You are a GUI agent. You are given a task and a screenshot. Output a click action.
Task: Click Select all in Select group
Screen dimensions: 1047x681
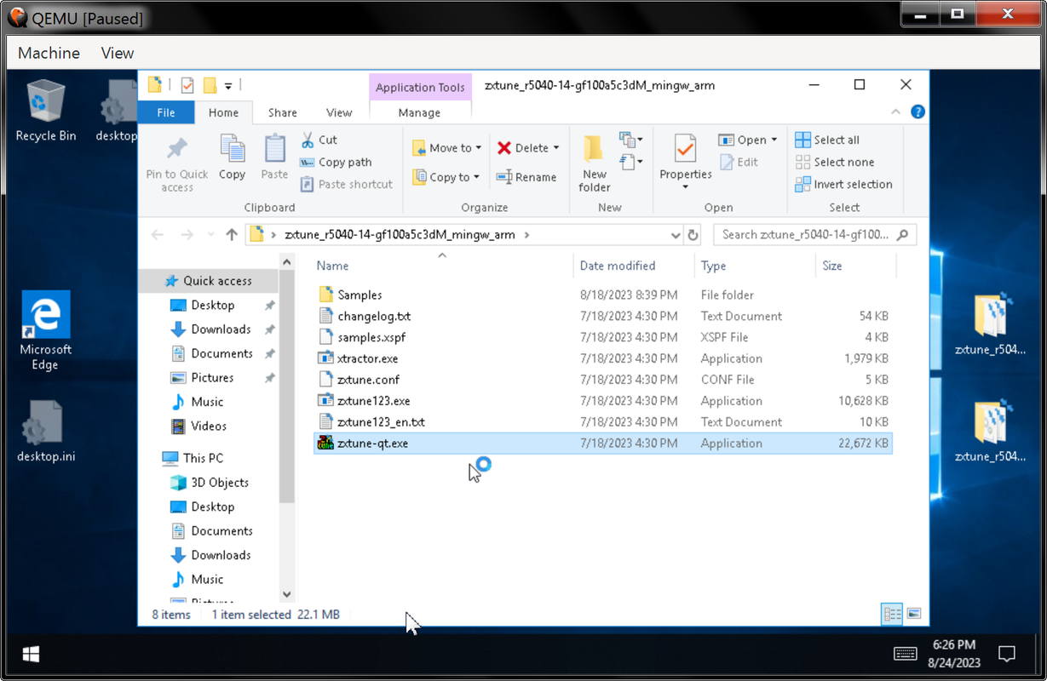point(827,140)
